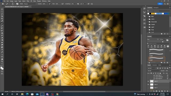Select the Eyedropper tool
171x96 pixels.
click(2, 21)
